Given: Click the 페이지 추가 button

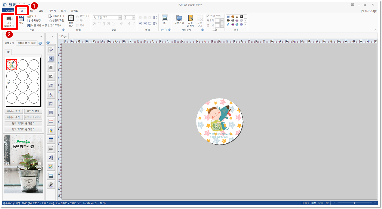Looking at the screenshot, I should (x=13, y=111).
